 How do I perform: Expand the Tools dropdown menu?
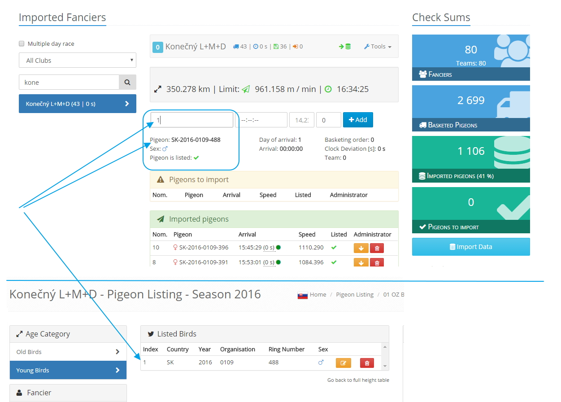[378, 47]
